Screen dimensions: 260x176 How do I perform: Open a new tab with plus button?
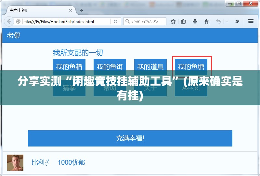(81, 10)
